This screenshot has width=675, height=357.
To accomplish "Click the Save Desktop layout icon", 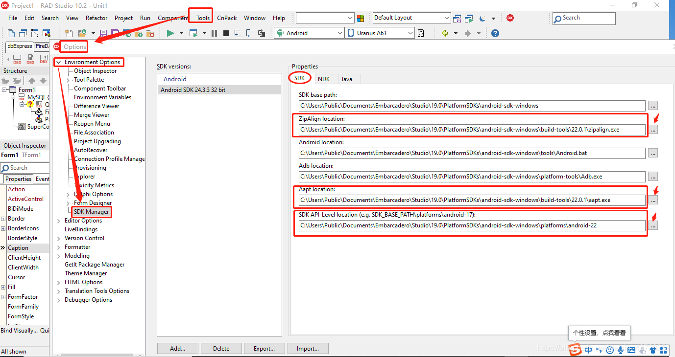I will [457, 18].
